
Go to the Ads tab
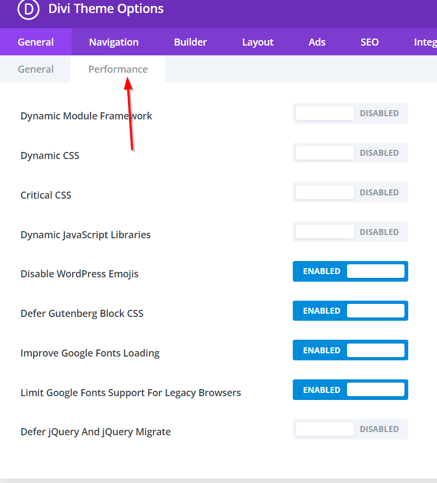[x=317, y=42]
